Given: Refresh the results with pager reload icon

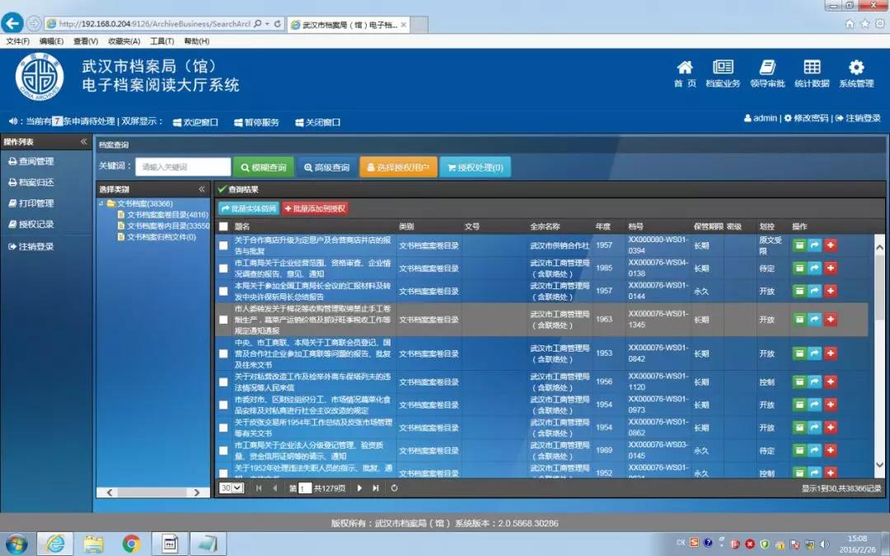Looking at the screenshot, I should (395, 488).
